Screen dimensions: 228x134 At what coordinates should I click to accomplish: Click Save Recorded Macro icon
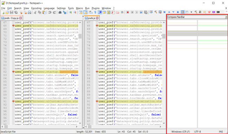pos(146,12)
